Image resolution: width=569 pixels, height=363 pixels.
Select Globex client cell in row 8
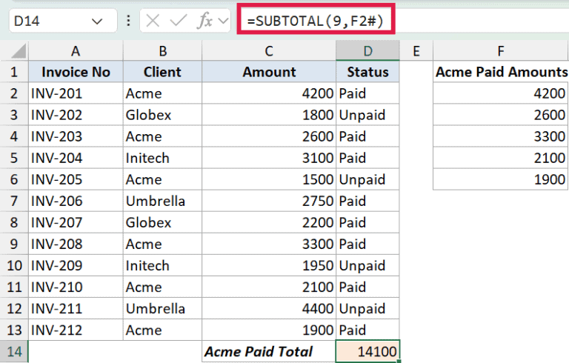pos(162,222)
